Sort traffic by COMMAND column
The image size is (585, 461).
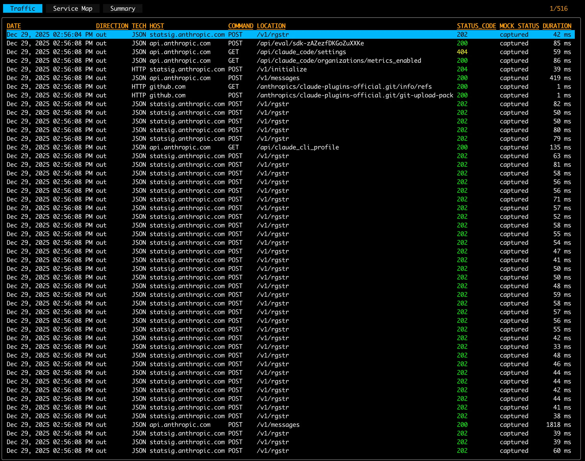tap(241, 26)
